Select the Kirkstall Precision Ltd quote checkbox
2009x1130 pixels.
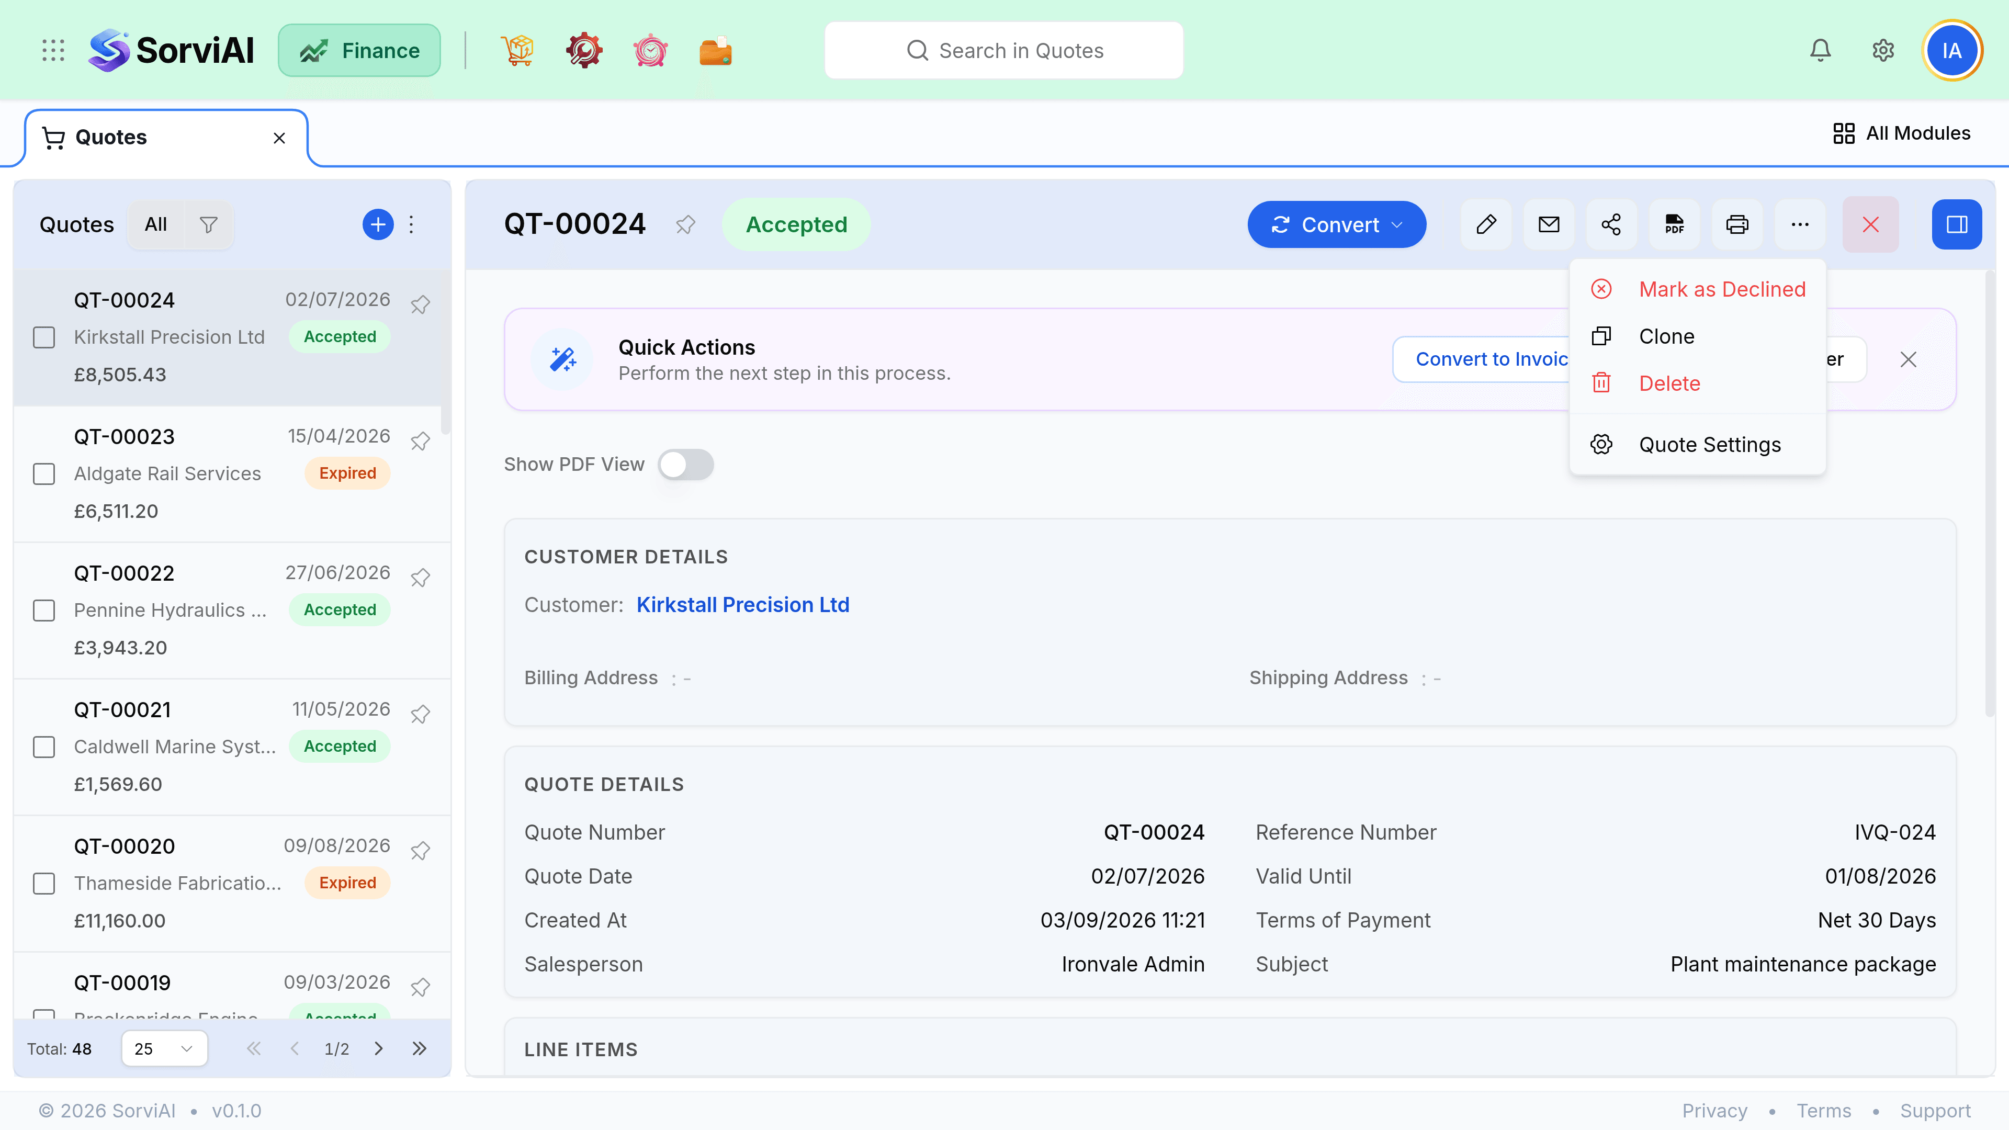[43, 337]
